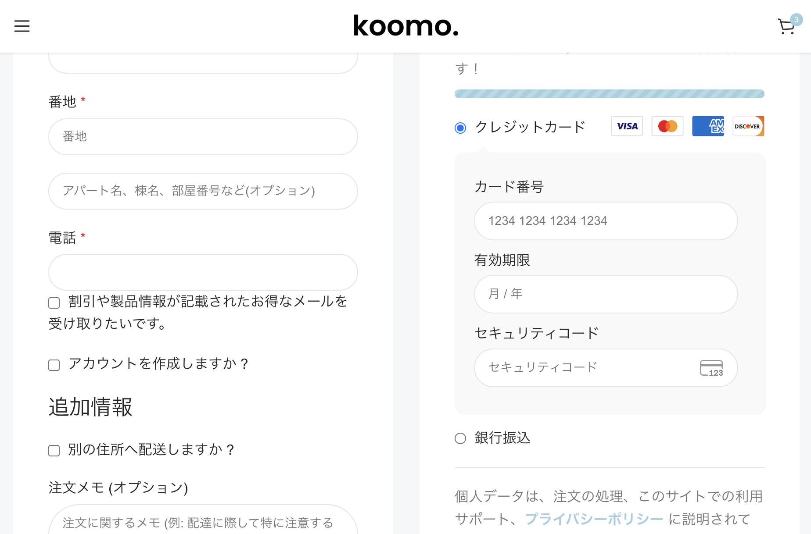Tick 別の住所へ配送しますか？ checkbox
811x534 pixels.
[x=54, y=451]
